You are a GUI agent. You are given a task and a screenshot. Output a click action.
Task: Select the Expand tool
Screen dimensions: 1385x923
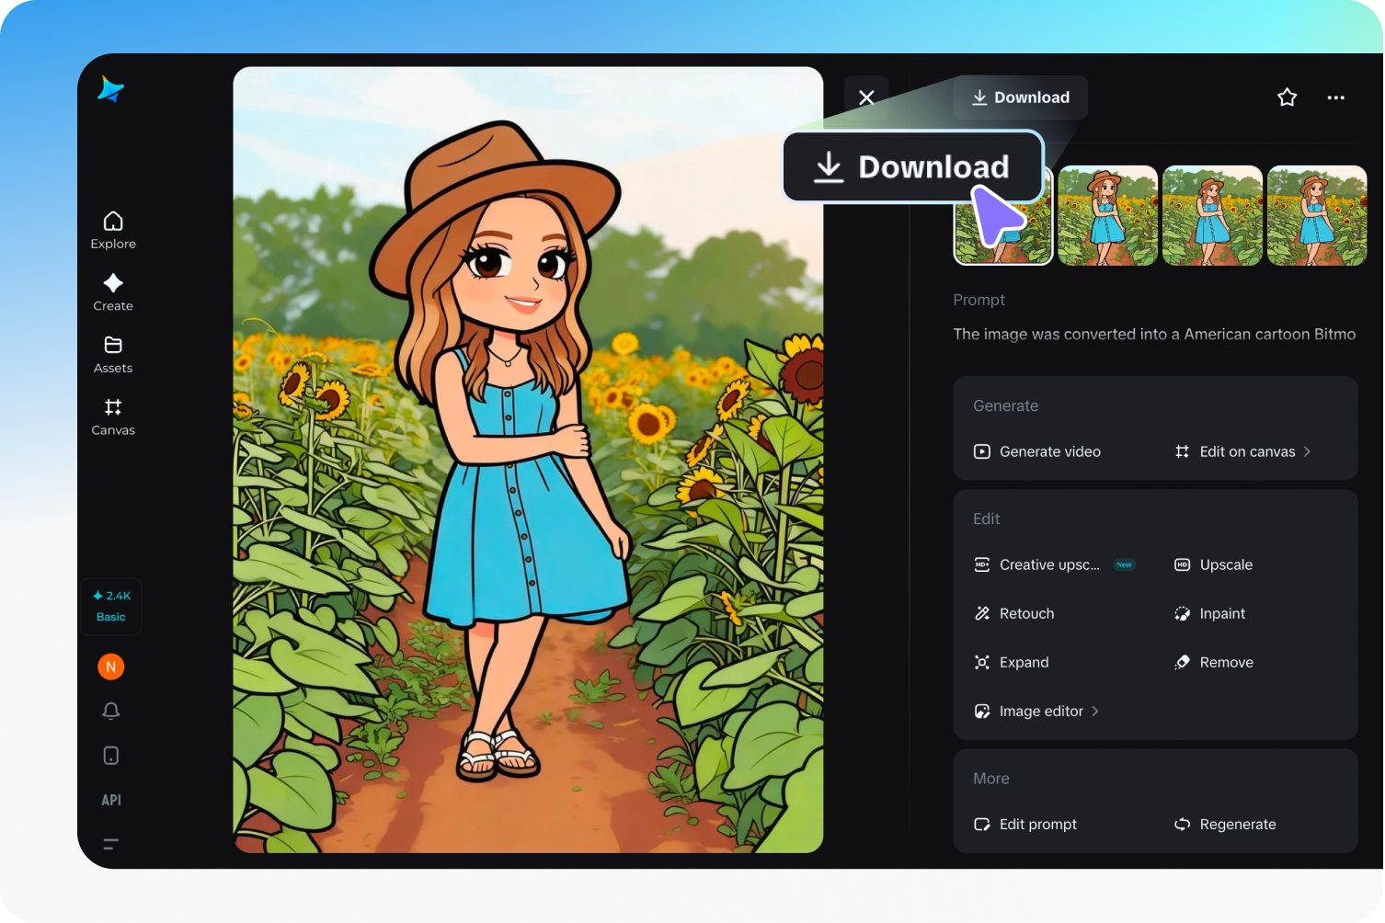click(x=1024, y=662)
